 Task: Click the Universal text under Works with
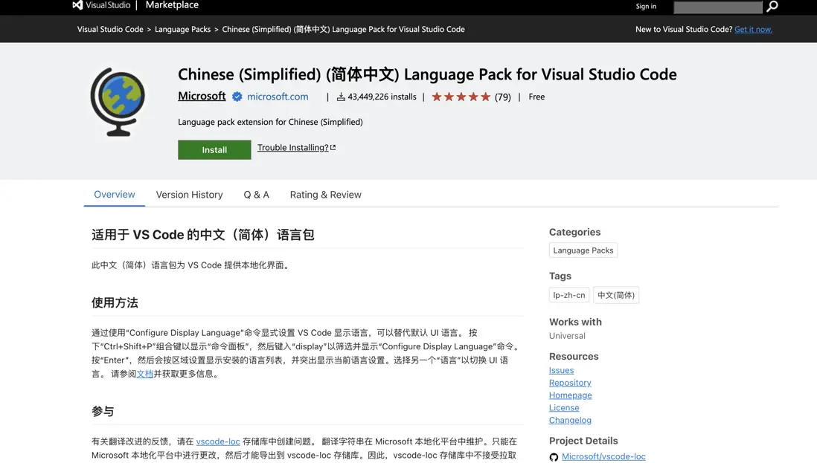click(x=567, y=336)
